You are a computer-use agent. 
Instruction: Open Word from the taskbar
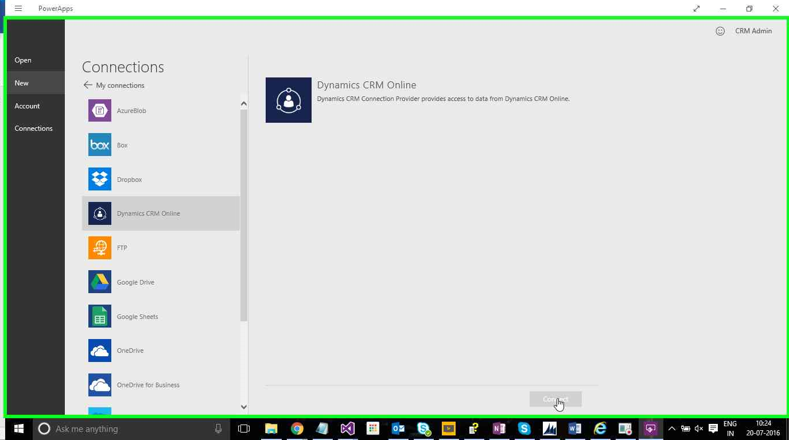pos(574,429)
